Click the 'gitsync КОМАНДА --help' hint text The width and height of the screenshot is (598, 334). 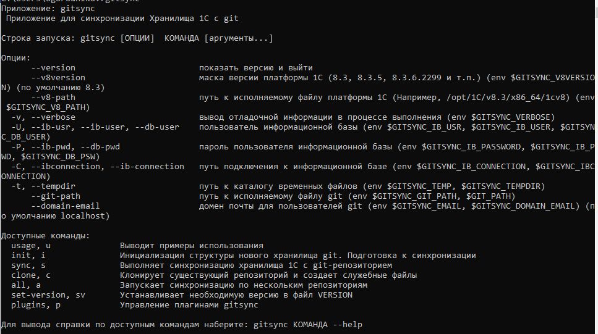(308, 325)
